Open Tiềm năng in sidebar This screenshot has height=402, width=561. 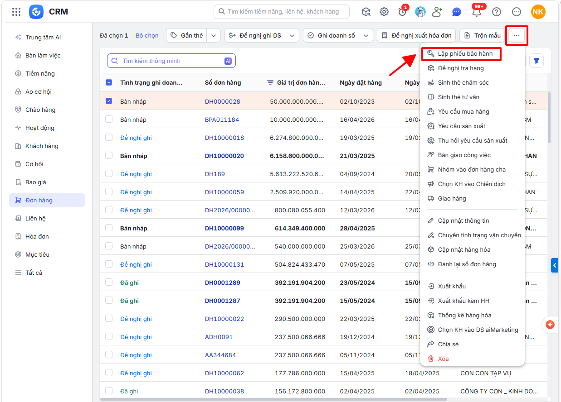coord(47,73)
